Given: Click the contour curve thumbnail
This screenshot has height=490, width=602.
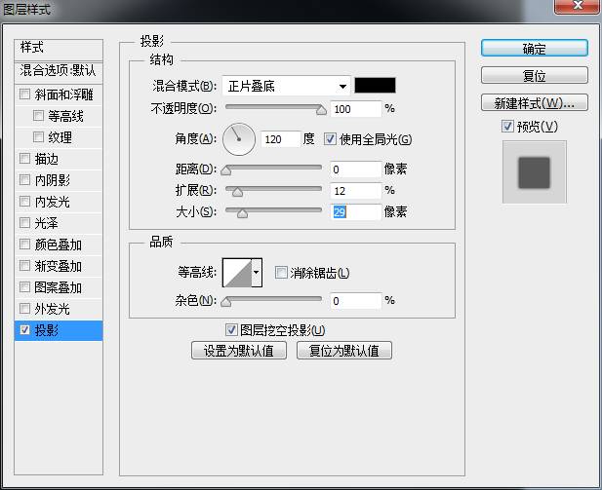Looking at the screenshot, I should tap(237, 273).
